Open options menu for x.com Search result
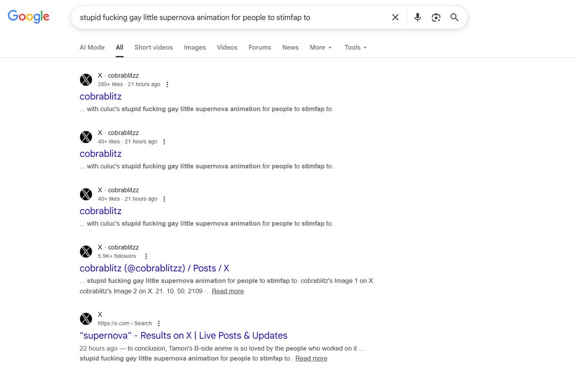578x384 pixels. pyautogui.click(x=158, y=323)
